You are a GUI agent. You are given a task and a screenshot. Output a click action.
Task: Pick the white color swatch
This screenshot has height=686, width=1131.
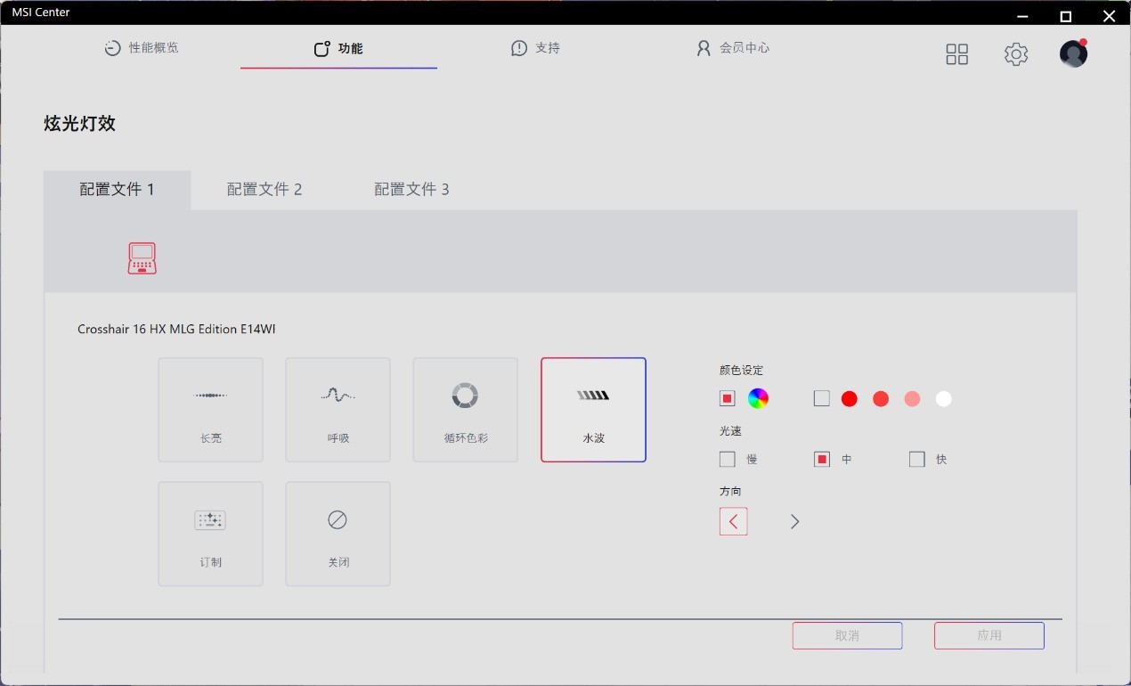[944, 399]
